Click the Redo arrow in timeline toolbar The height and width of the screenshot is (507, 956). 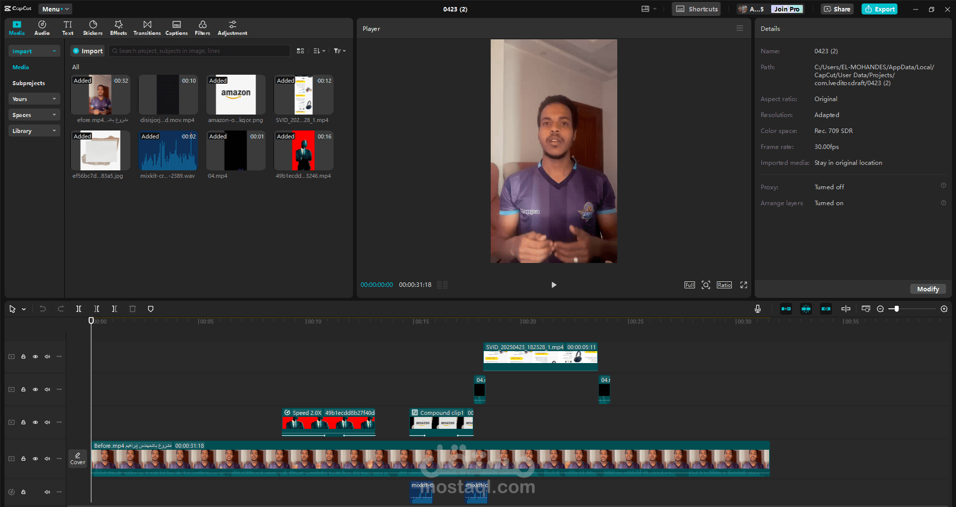pyautogui.click(x=61, y=309)
